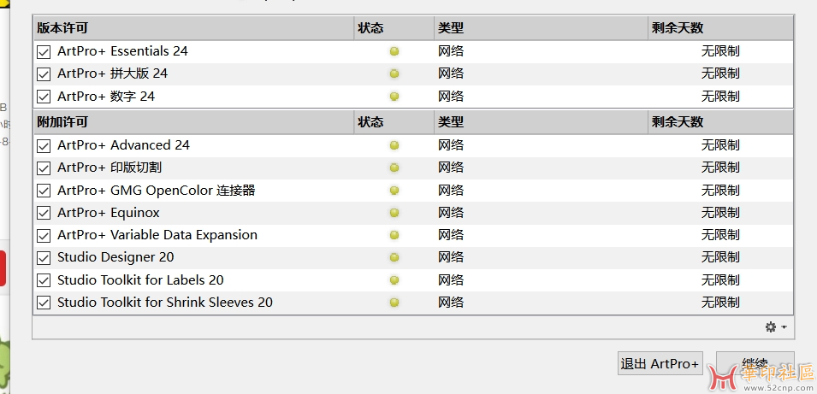This screenshot has width=817, height=394.
Task: Uncheck ArtPro+ Essentials 24 checkbox
Action: (x=44, y=52)
